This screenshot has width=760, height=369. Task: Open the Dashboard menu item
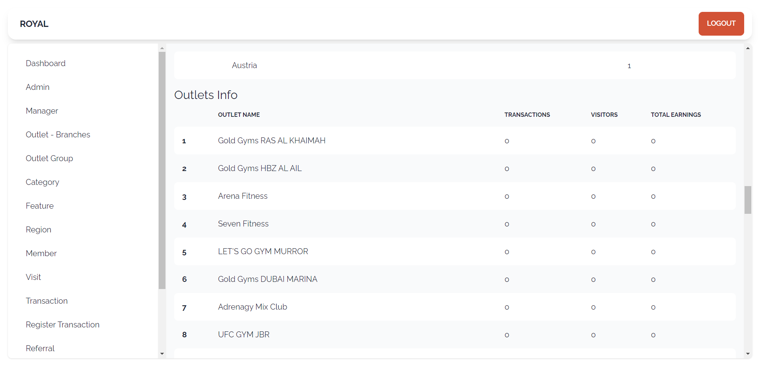(x=46, y=63)
